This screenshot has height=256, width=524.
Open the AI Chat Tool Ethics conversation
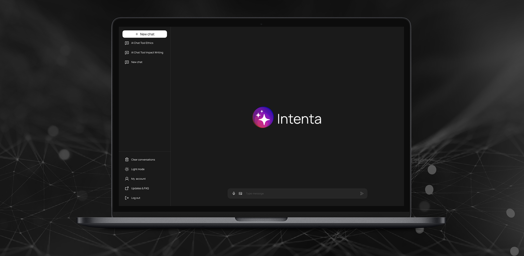tap(142, 43)
